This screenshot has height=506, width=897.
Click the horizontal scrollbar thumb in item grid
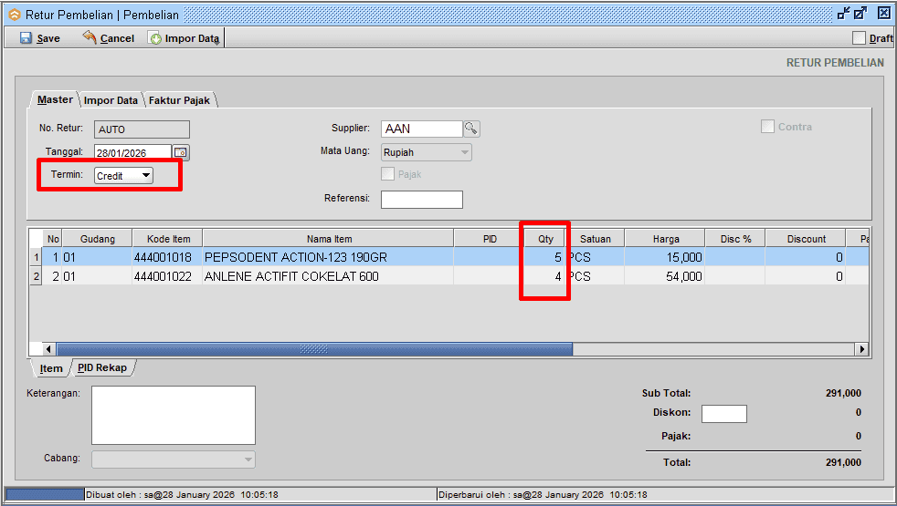(314, 349)
